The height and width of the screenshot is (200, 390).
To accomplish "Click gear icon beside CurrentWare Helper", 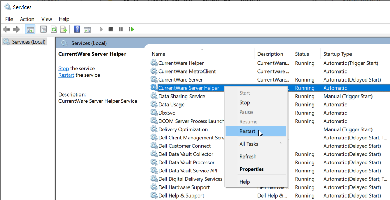I will (x=154, y=63).
